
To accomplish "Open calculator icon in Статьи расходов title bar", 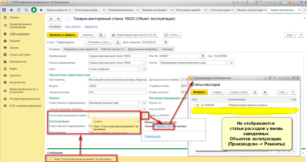I will pyautogui.click(x=270, y=78).
